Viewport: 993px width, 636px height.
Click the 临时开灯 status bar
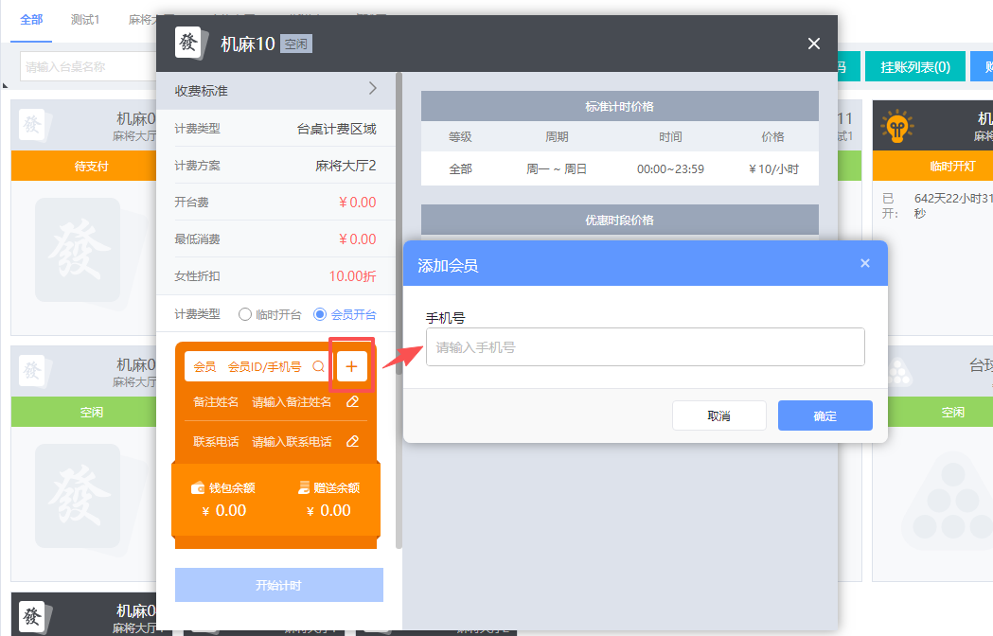pos(932,166)
